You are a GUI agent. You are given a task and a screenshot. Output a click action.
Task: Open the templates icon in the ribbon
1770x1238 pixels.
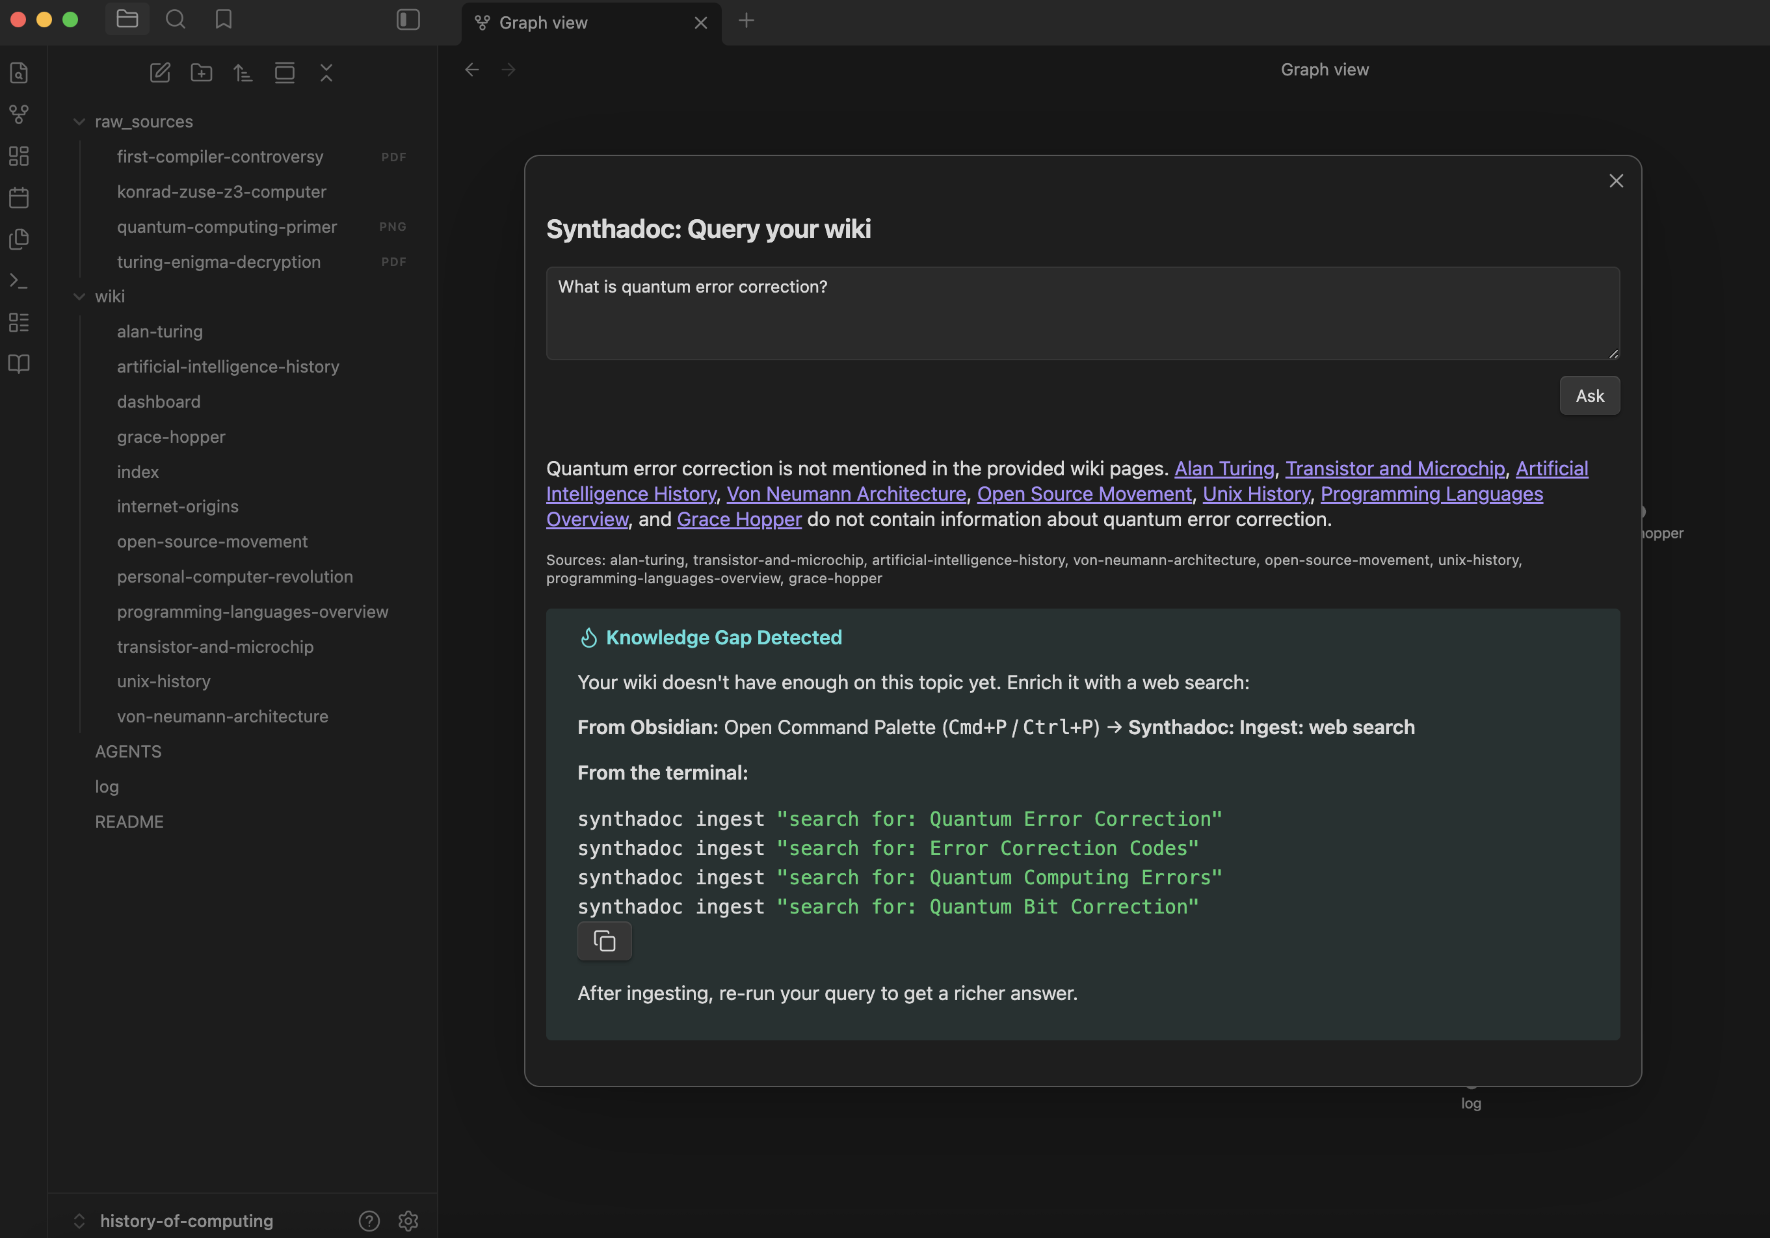click(x=20, y=239)
